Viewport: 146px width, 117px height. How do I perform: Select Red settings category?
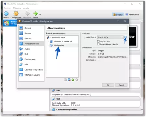click(31, 54)
